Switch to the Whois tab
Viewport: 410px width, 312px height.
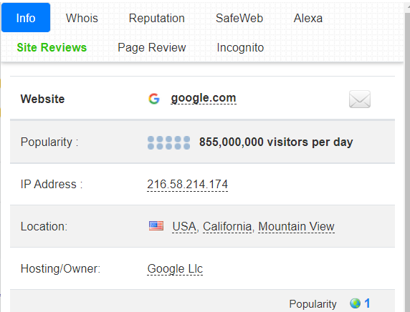(82, 19)
